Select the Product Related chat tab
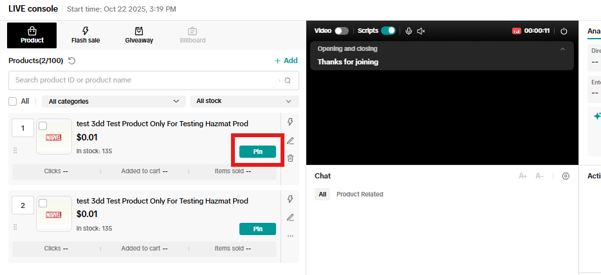 [360, 194]
